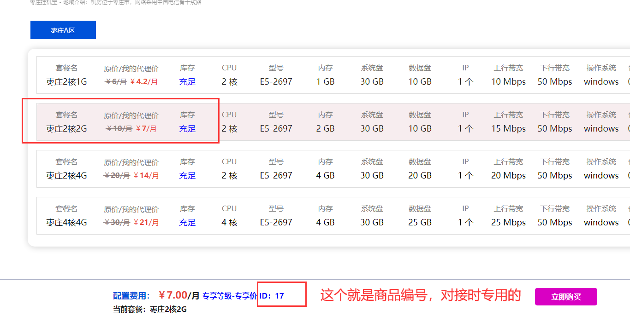Click 充足 stock link in 枣庄2核1G row

(x=187, y=82)
